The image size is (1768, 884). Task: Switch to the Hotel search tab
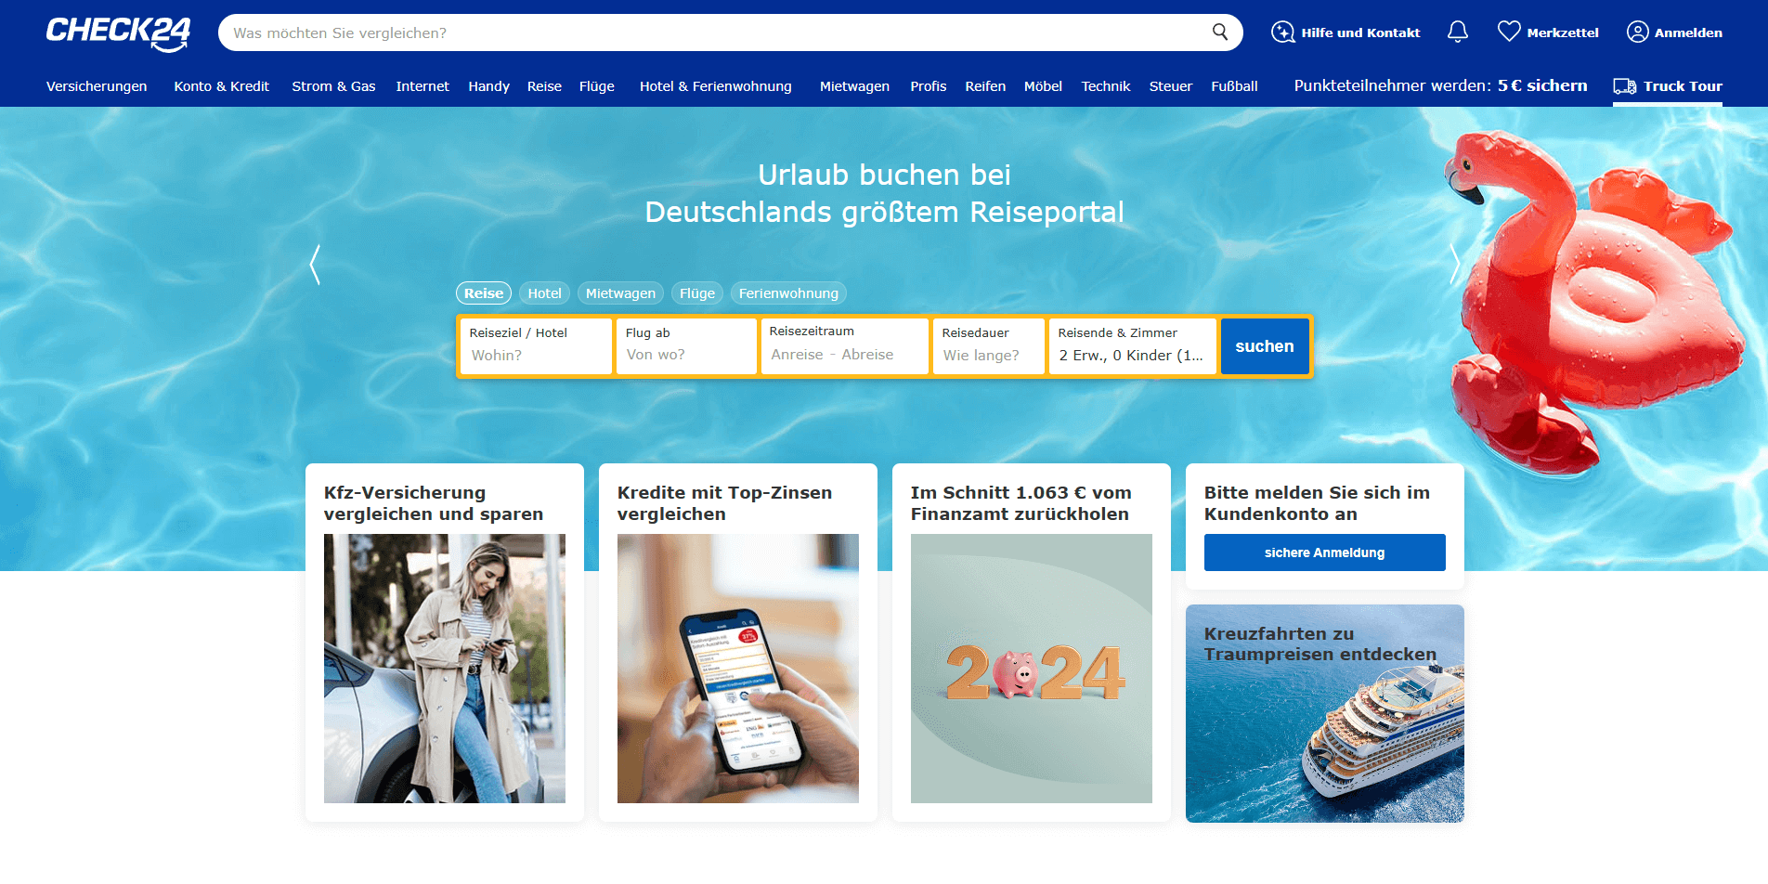coord(544,292)
